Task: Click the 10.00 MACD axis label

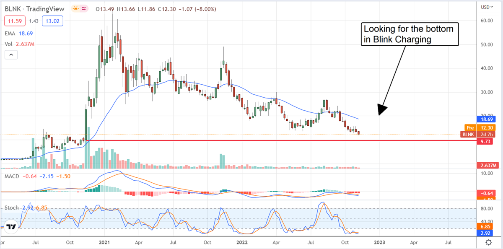Action: click(486, 173)
